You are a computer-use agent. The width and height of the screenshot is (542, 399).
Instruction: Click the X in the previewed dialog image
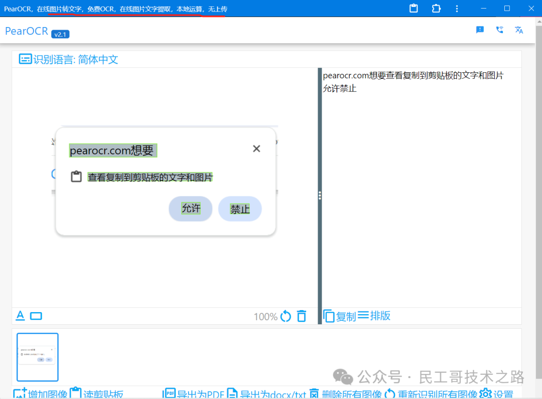pos(256,149)
